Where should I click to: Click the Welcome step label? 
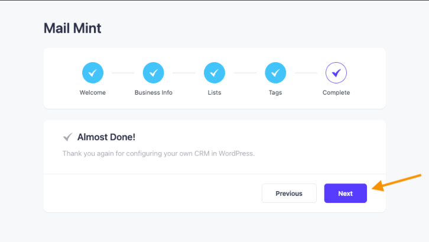[x=92, y=93]
